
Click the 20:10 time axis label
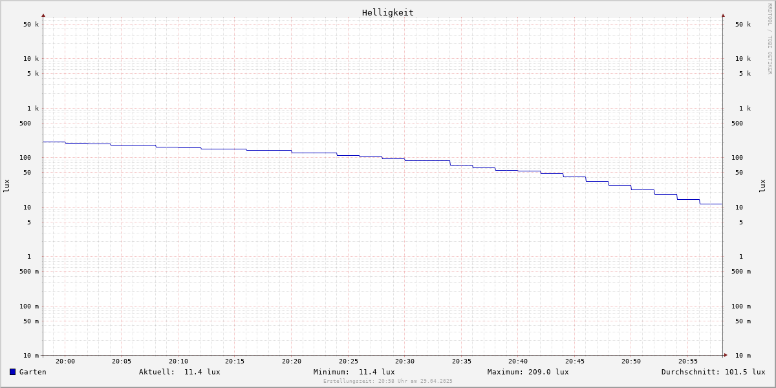[x=178, y=361]
